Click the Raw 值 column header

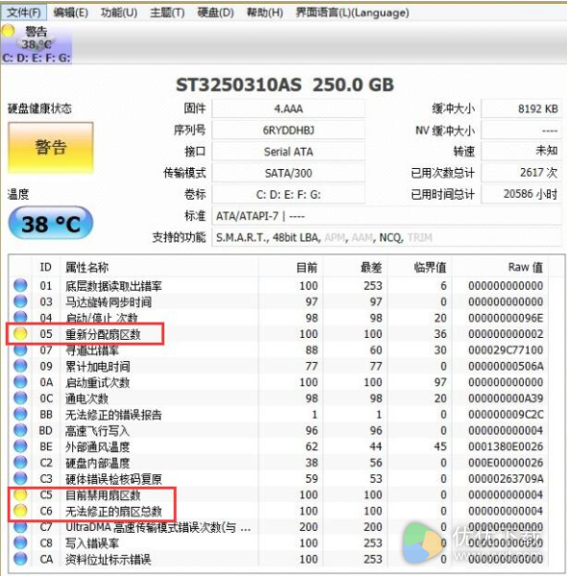coord(500,267)
